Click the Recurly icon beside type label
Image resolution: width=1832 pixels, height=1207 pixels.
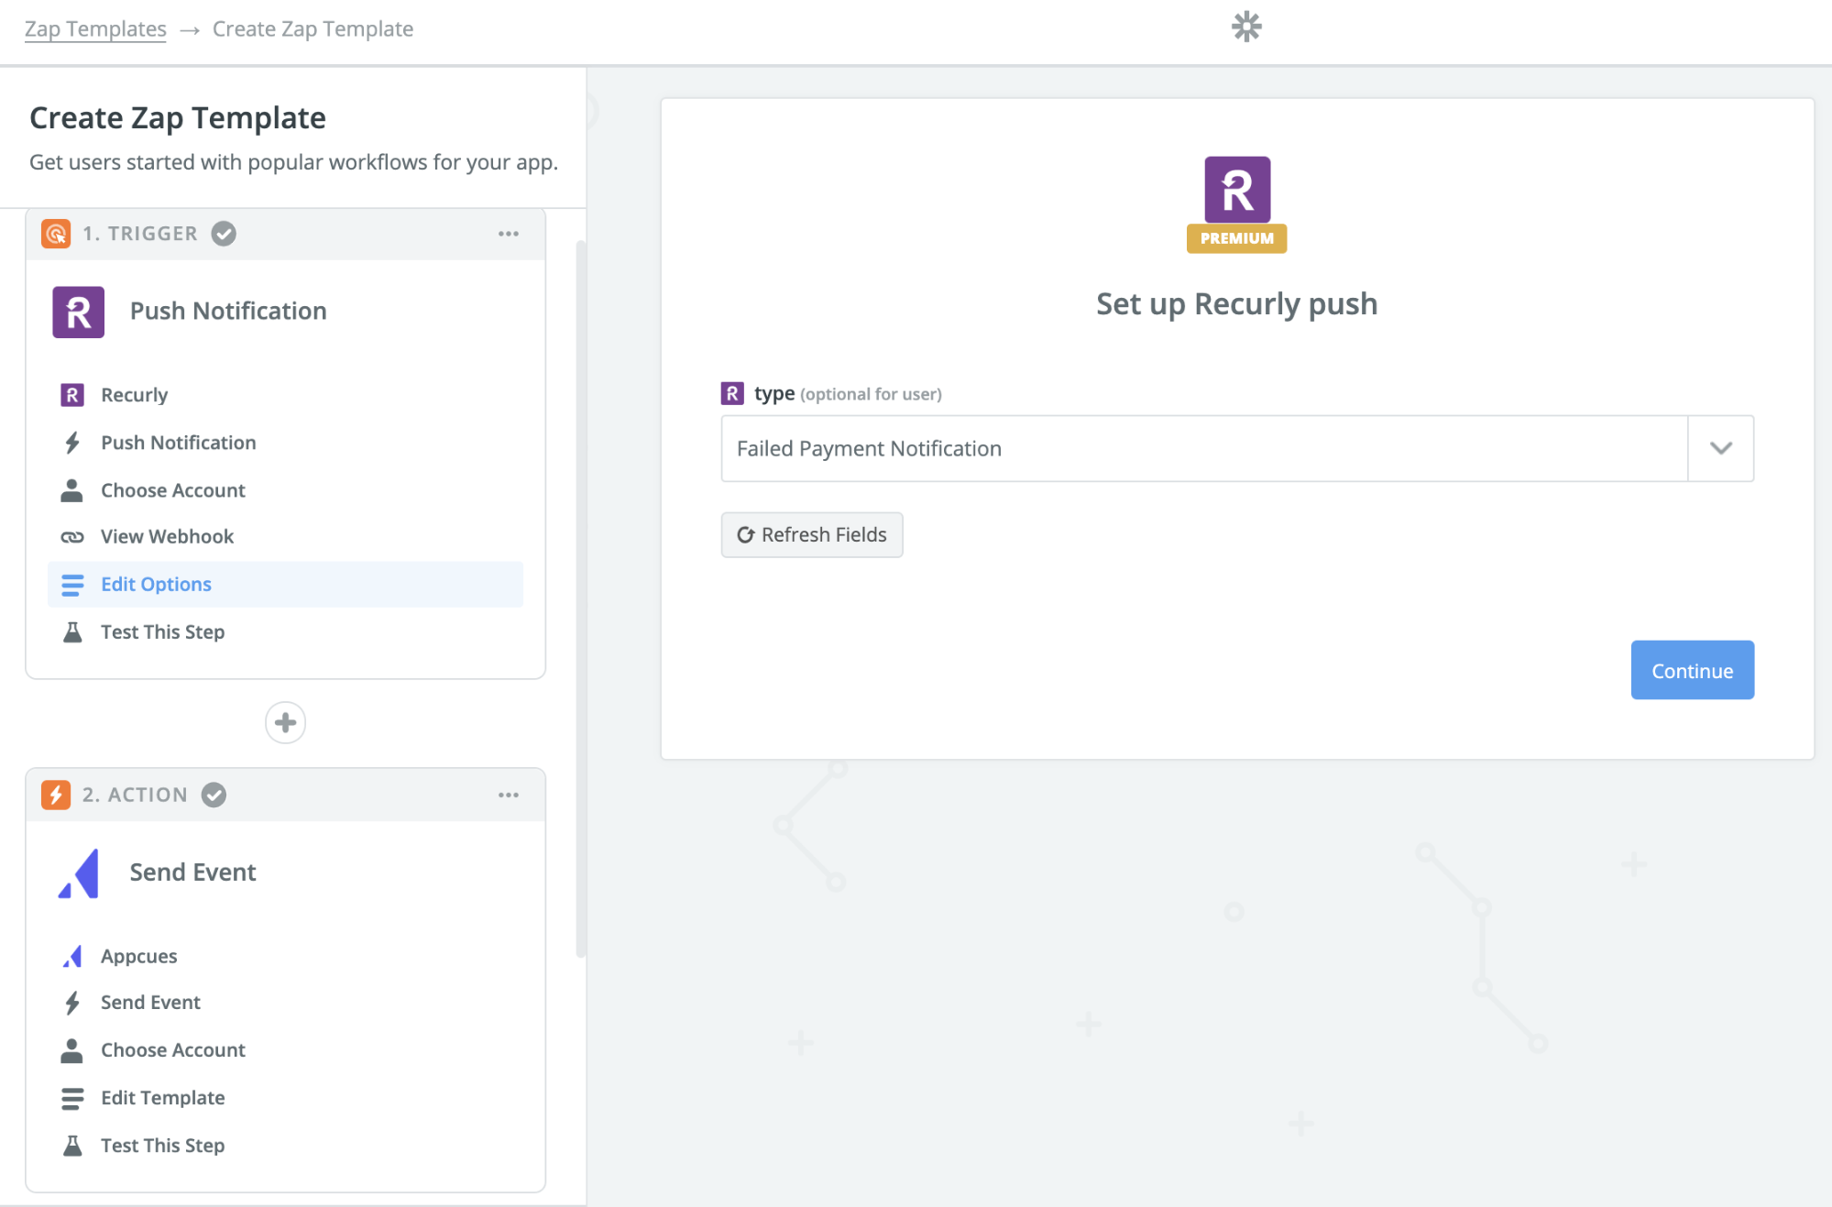[x=732, y=394]
